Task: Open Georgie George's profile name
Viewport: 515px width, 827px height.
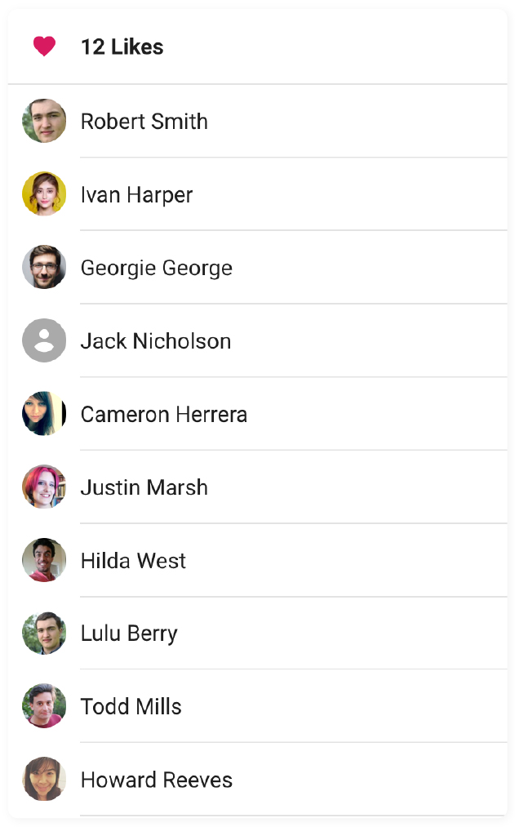Action: tap(156, 267)
